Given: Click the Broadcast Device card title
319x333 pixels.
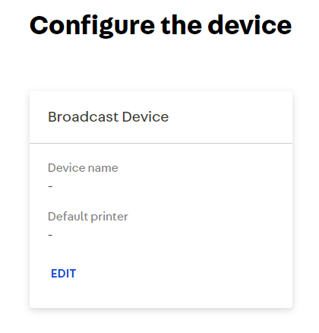Looking at the screenshot, I should tap(108, 117).
